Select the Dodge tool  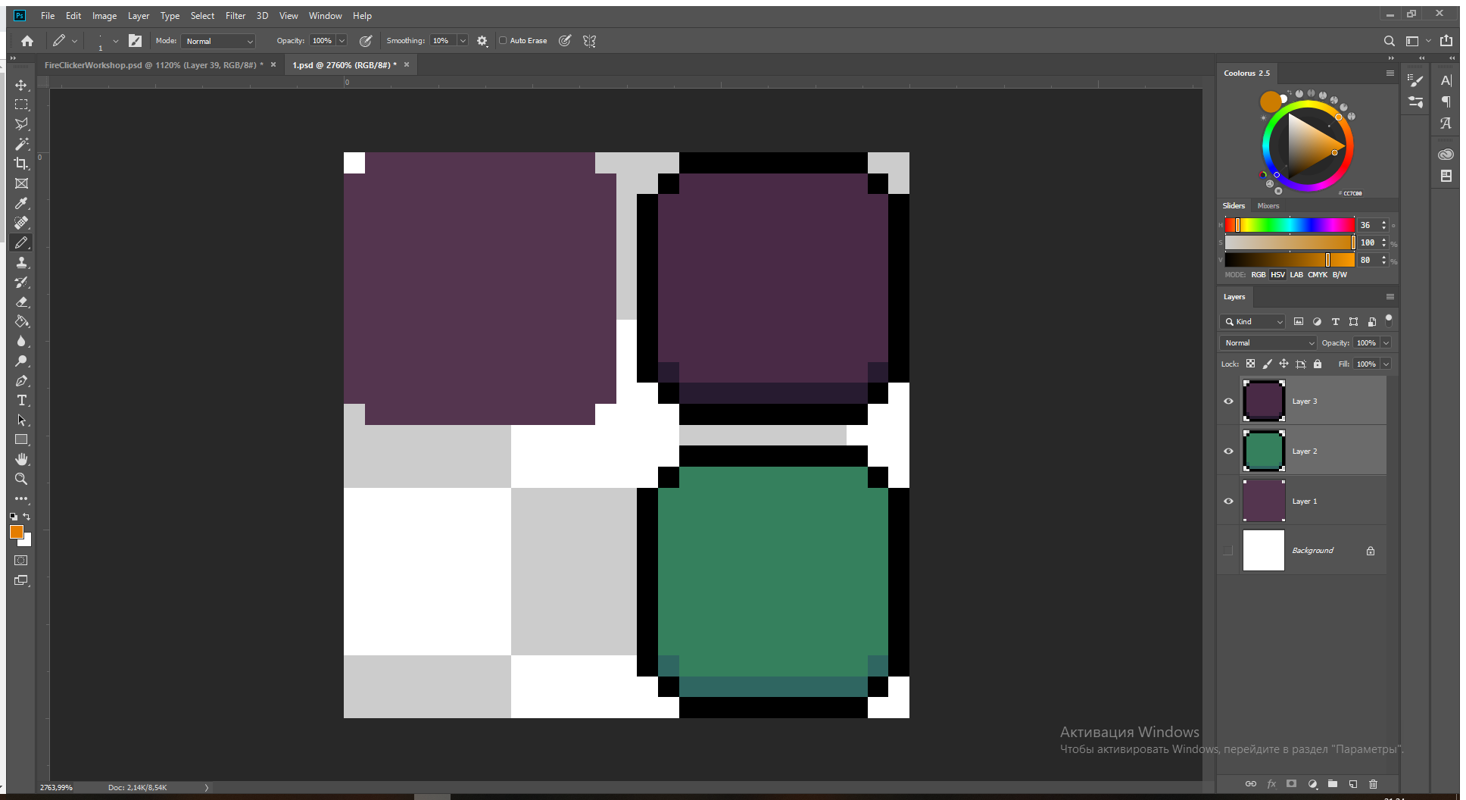tap(21, 361)
